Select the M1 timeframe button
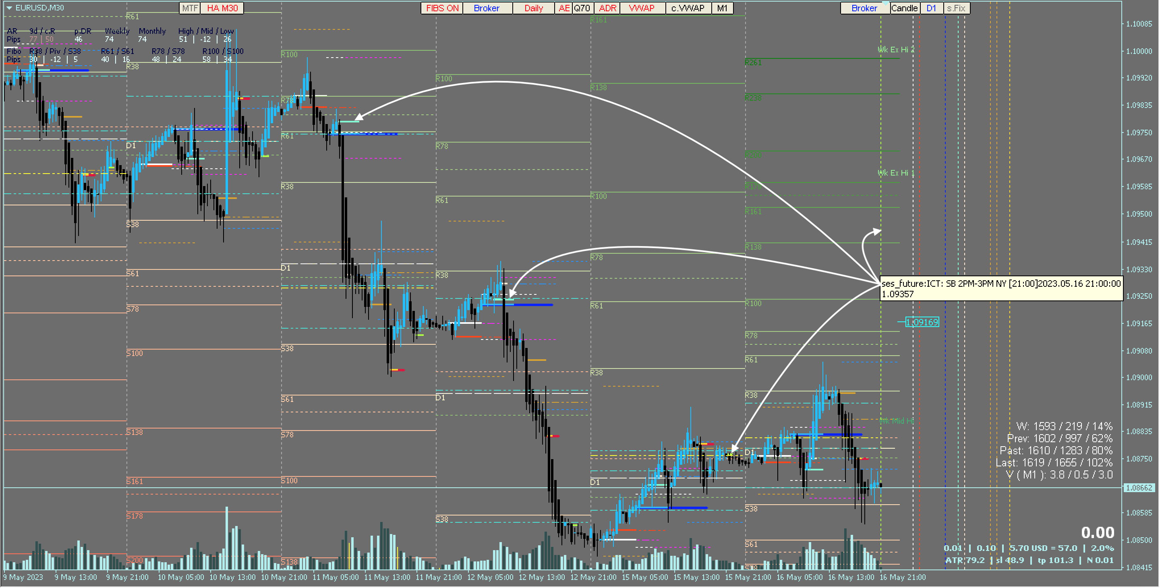Viewport: 1160px width, 588px height. coord(722,8)
